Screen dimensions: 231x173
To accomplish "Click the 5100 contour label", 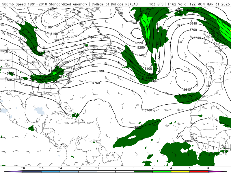I will click(x=48, y=27).
